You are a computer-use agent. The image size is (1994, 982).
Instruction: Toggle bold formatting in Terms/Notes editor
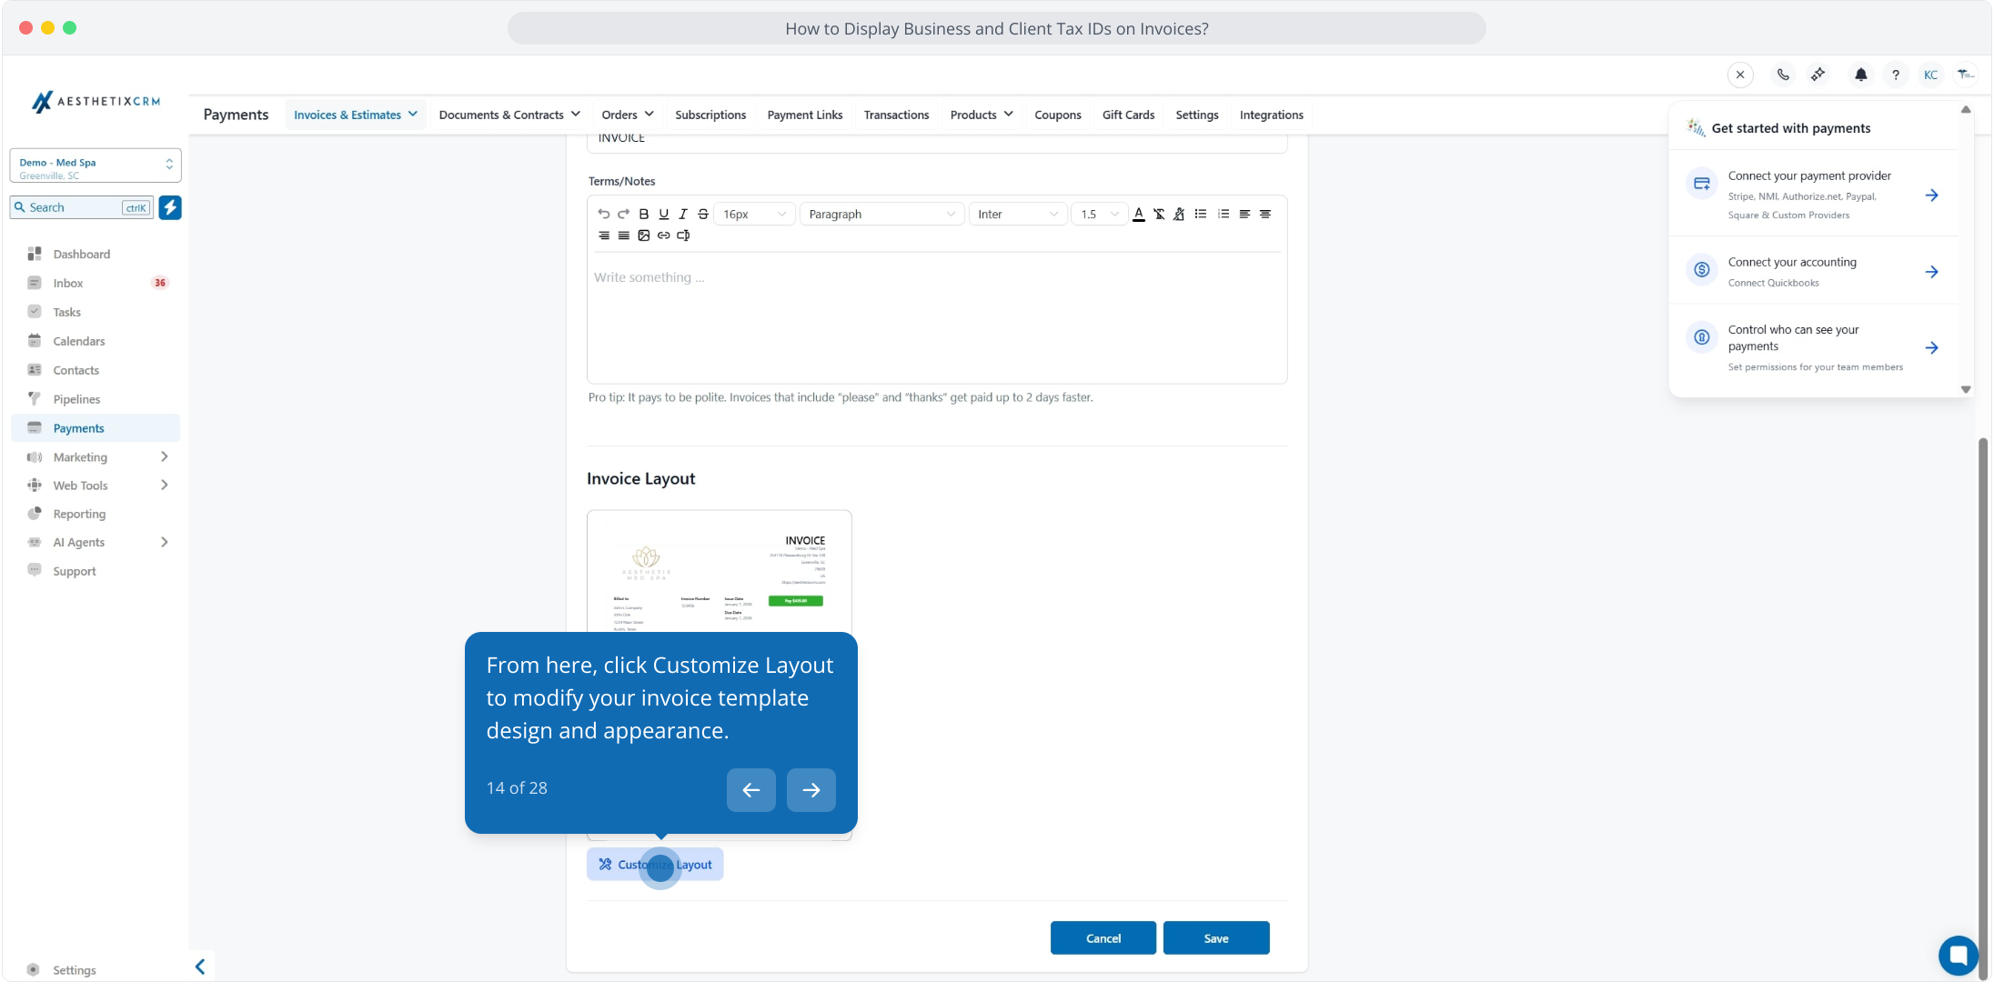pyautogui.click(x=644, y=215)
